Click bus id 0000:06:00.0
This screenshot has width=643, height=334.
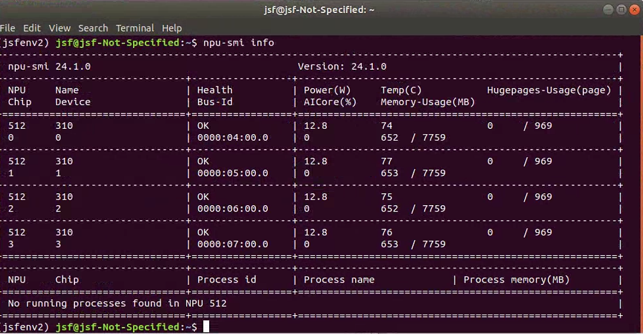click(x=232, y=209)
